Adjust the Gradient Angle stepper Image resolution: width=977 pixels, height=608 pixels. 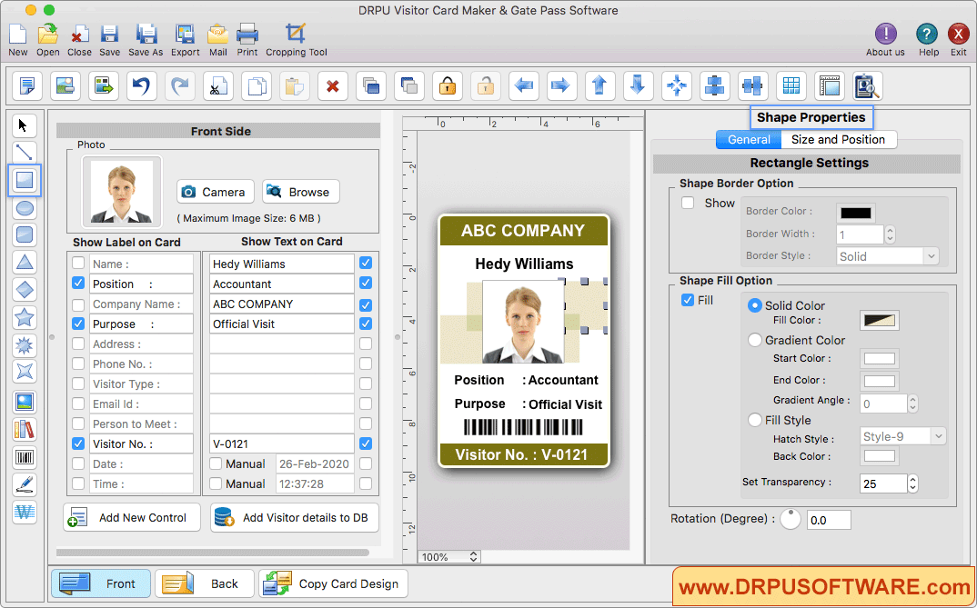pyautogui.click(x=912, y=404)
